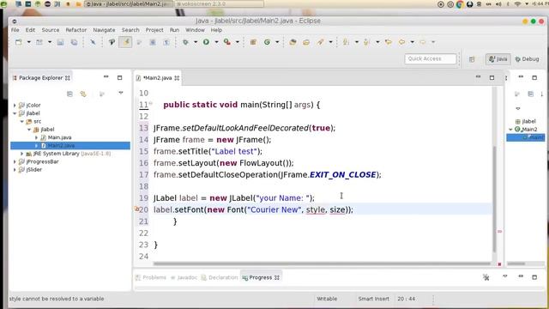Click the editor horizontal scrollbar
The height and width of the screenshot is (309, 549).
pyautogui.click(x=323, y=264)
